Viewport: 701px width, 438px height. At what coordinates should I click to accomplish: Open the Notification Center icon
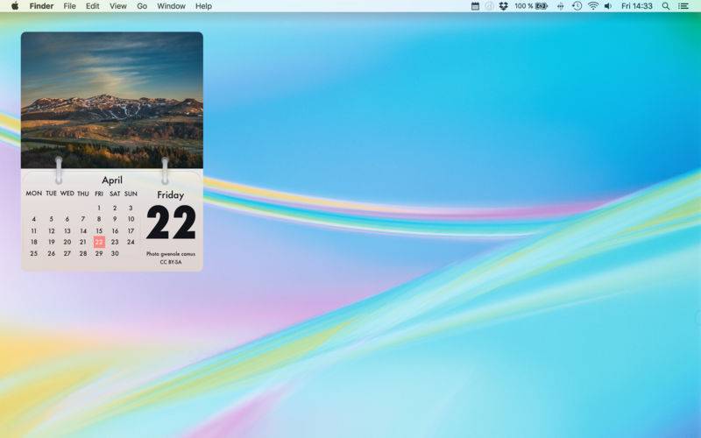683,6
